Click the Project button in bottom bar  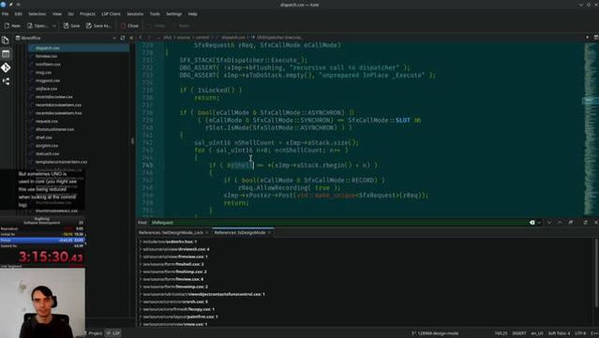tap(95, 333)
